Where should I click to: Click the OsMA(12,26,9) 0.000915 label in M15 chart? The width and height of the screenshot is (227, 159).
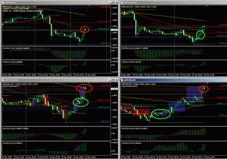(x=13, y=143)
